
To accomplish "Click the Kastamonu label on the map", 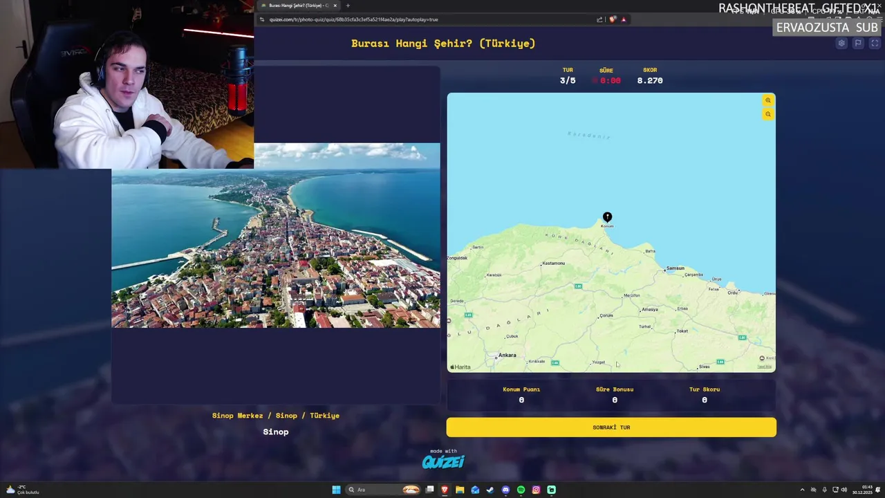I will [554, 264].
